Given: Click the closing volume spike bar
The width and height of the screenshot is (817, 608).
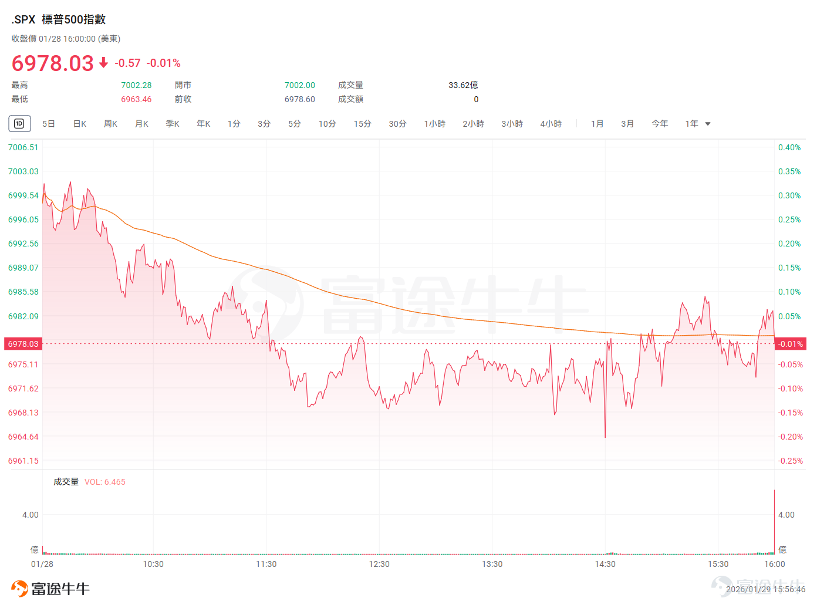Looking at the screenshot, I should [x=774, y=522].
